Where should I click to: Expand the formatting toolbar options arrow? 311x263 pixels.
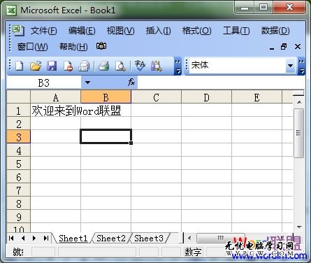coord(301,66)
